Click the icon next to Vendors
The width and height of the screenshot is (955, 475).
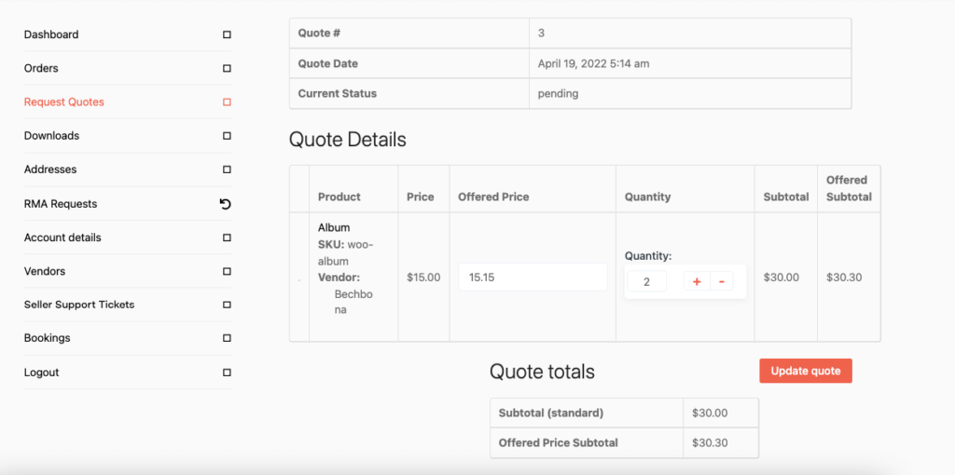pyautogui.click(x=227, y=271)
